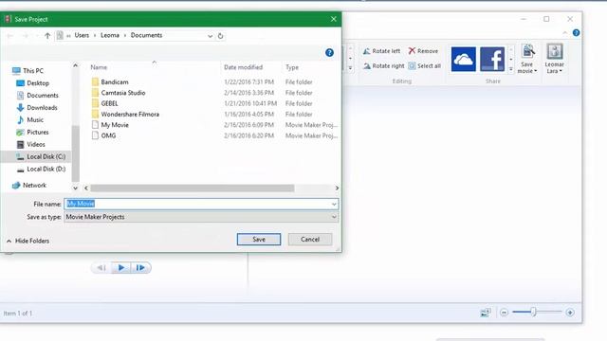
Task: Select the My Movie project file
Action: [x=115, y=125]
